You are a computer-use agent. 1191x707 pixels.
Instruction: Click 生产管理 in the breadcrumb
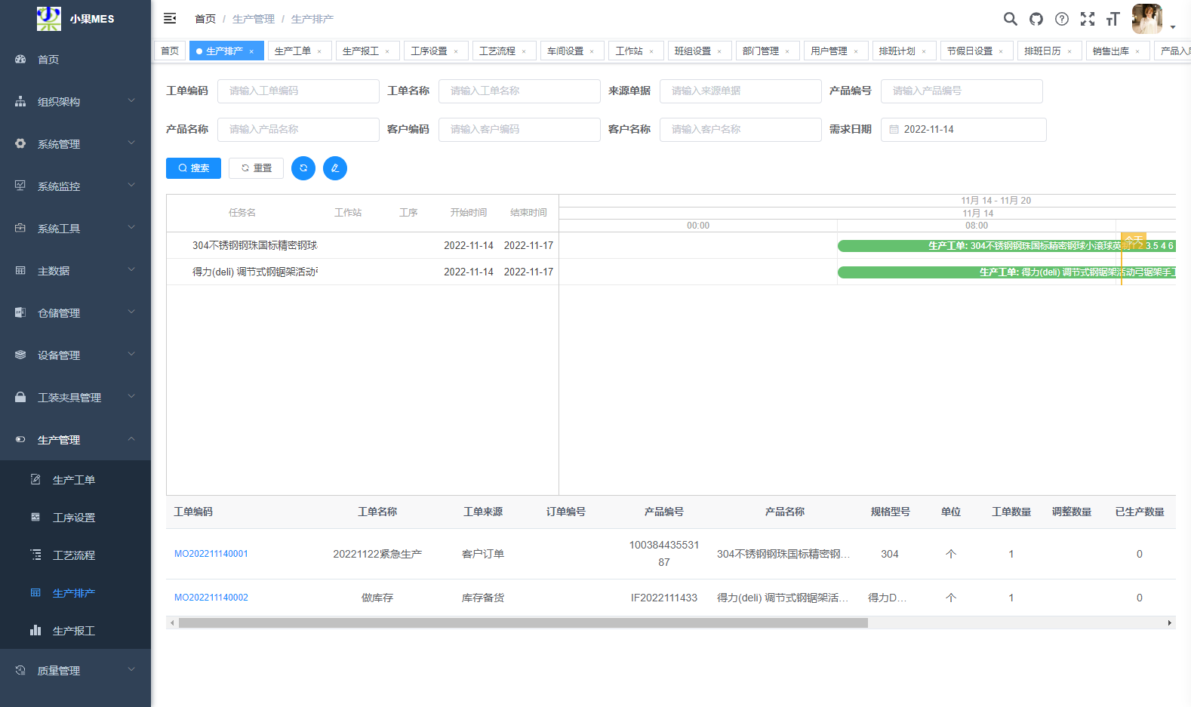(254, 19)
